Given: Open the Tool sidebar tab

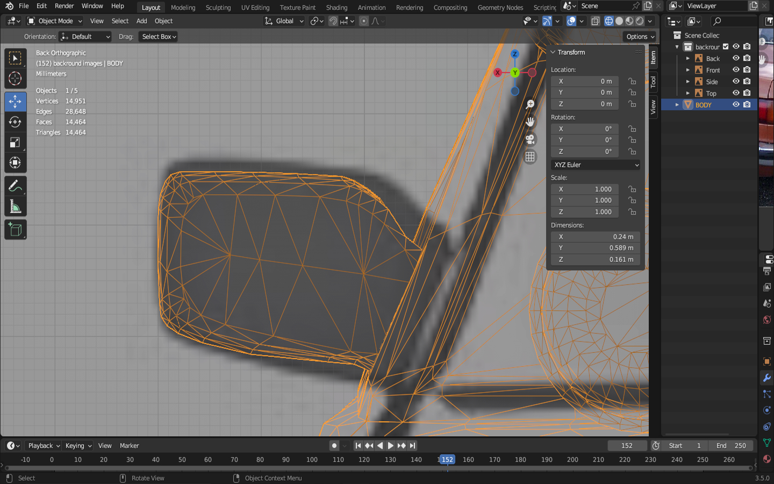Looking at the screenshot, I should pyautogui.click(x=653, y=82).
